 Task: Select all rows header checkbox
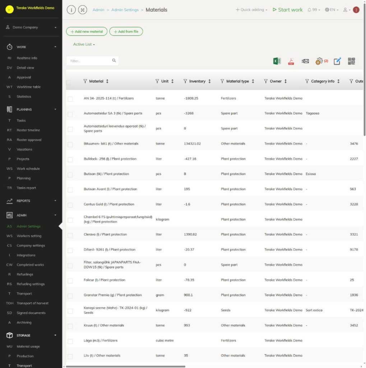click(69, 82)
